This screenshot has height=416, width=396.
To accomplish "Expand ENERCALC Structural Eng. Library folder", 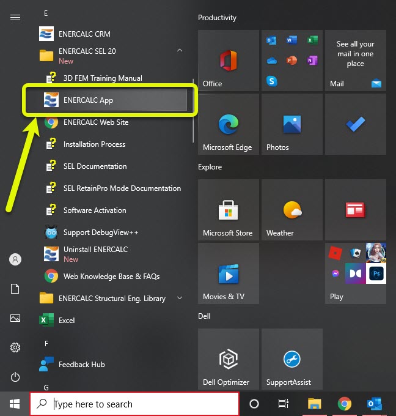I will pyautogui.click(x=180, y=298).
